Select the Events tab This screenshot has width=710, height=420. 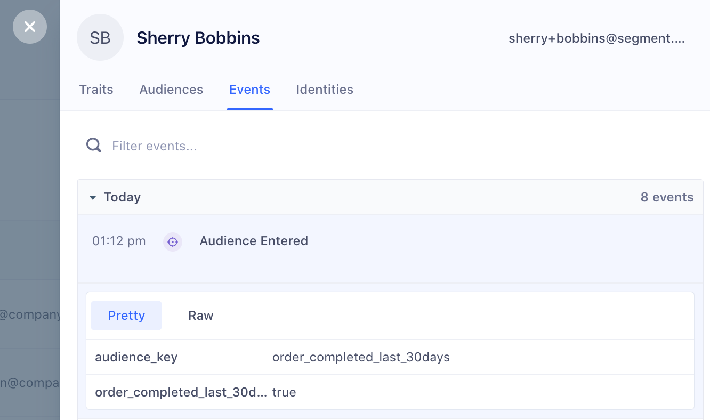tap(249, 89)
